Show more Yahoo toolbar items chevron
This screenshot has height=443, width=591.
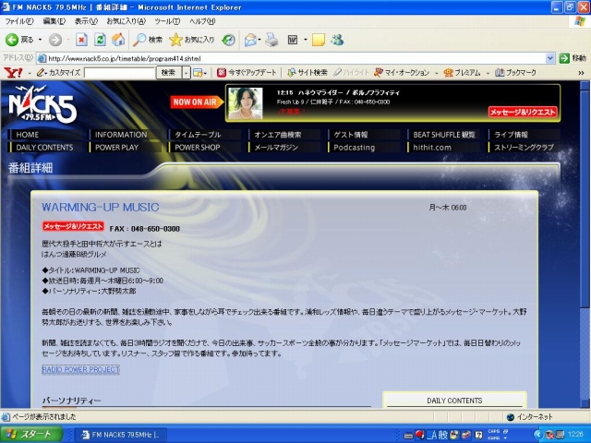click(581, 73)
